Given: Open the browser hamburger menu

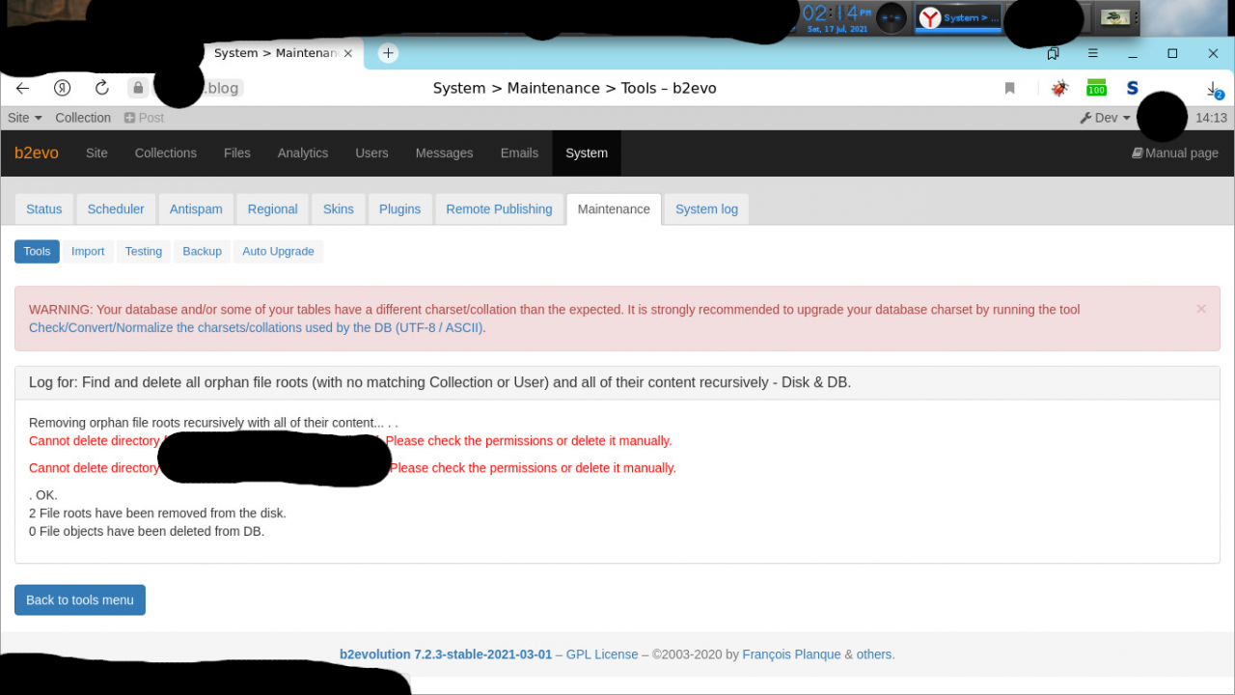Looking at the screenshot, I should (x=1093, y=53).
